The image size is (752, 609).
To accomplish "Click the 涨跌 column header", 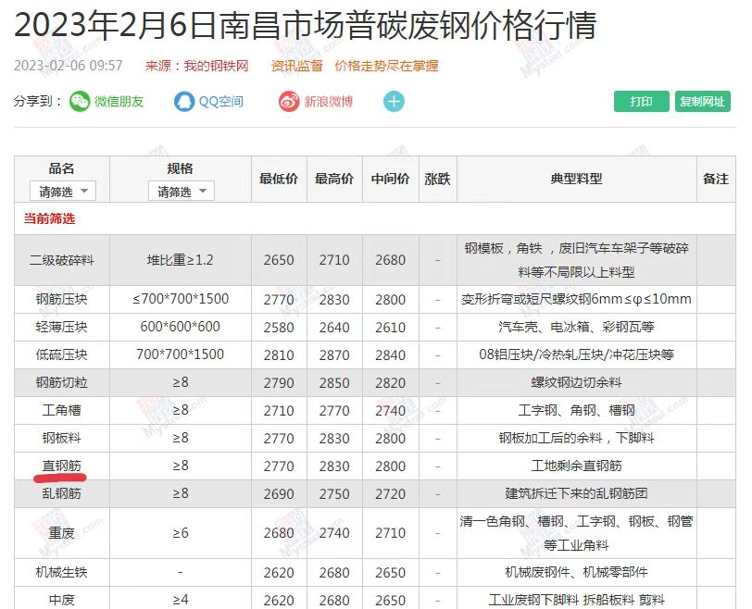I will 437,179.
